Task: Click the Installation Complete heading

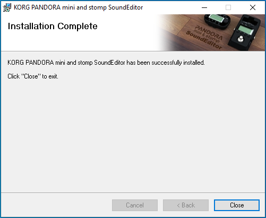Action: tap(53, 26)
